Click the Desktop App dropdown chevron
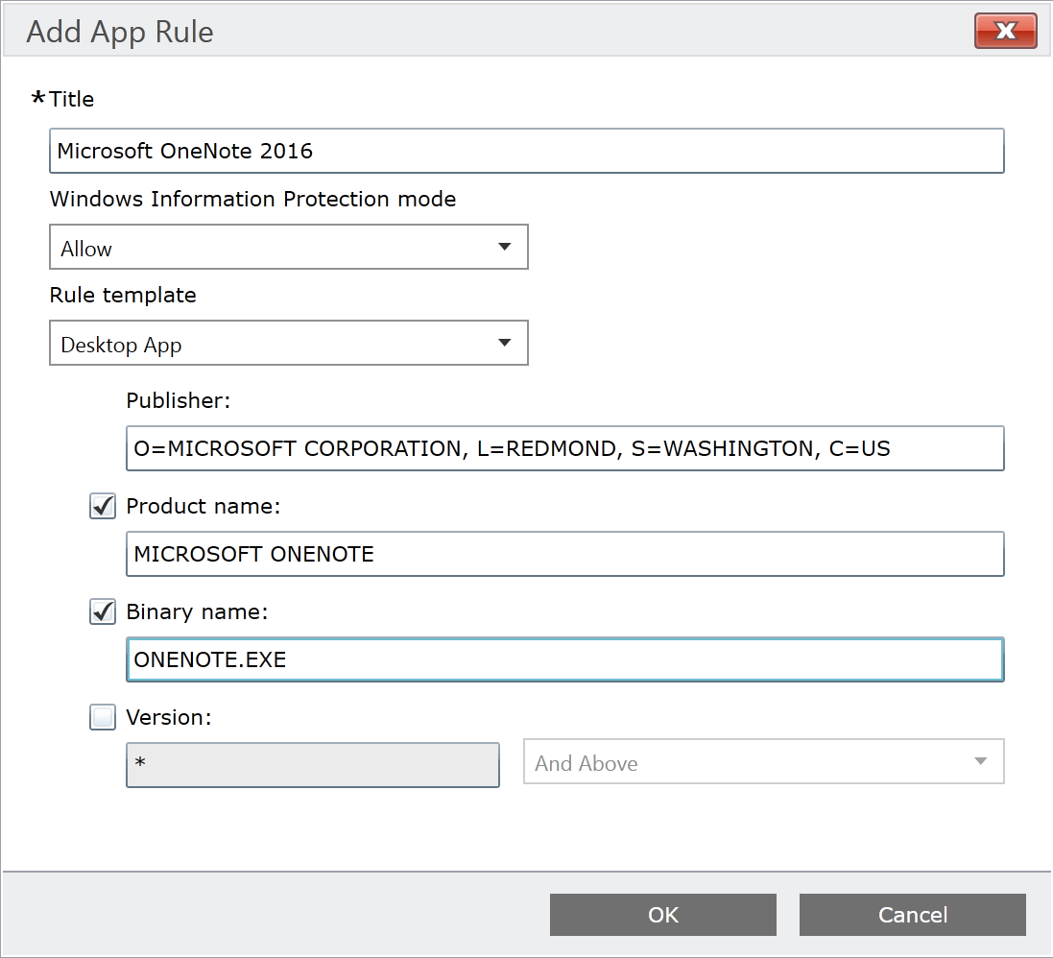The width and height of the screenshot is (1053, 958). (x=504, y=343)
